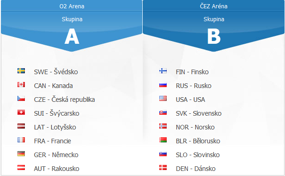Open the SVK - Slovensko team link
The height and width of the screenshot is (176, 285).
pos(198,113)
